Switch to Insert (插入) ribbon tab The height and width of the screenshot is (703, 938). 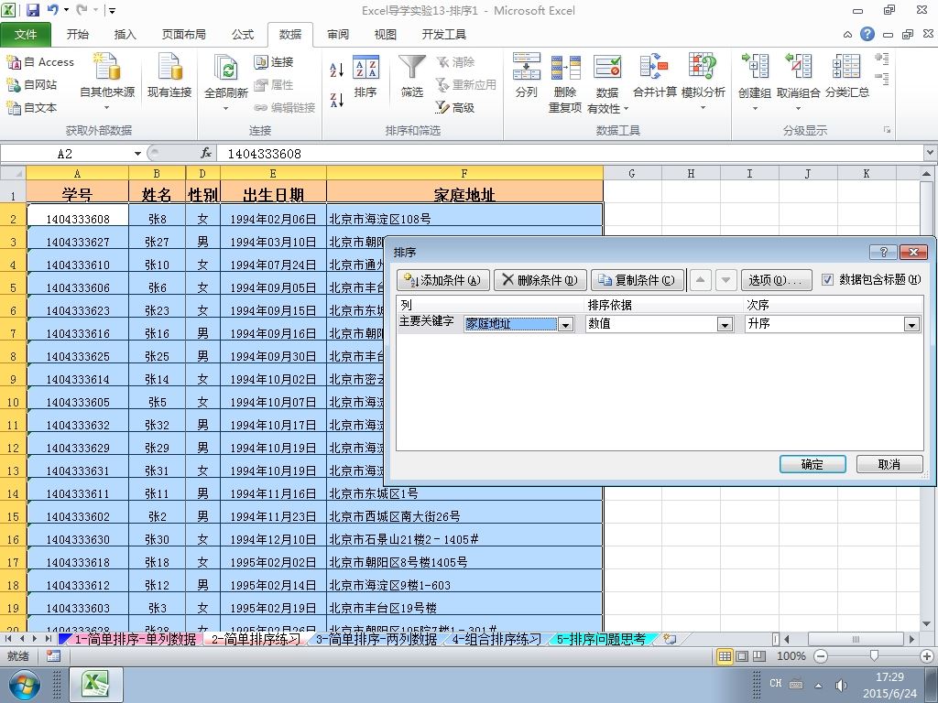(x=125, y=35)
